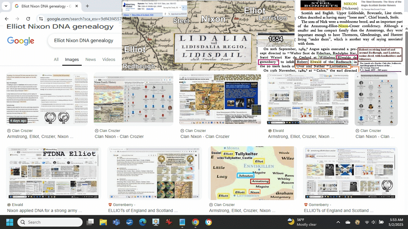Click the hand icon in system tray
408x229 pixels.
(357, 222)
